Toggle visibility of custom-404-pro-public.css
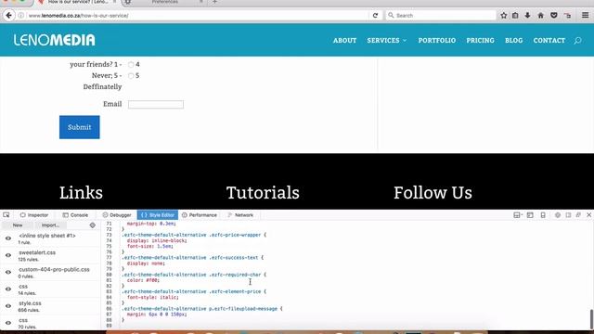The image size is (594, 334). pos(8,272)
